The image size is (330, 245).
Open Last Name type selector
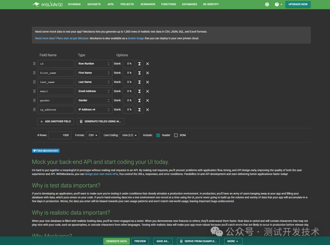point(94,82)
